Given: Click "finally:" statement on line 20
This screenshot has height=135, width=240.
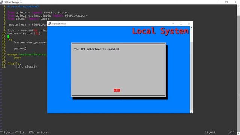Looking at the screenshot, I should 14,63.
